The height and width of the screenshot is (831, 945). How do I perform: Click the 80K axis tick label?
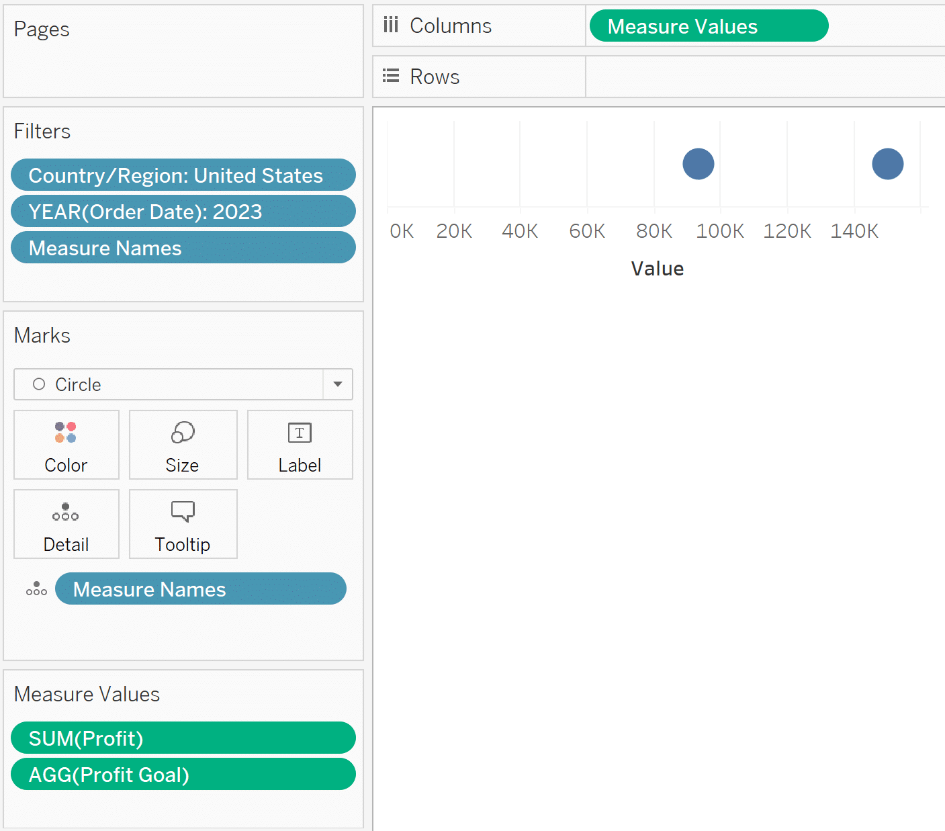pyautogui.click(x=654, y=231)
